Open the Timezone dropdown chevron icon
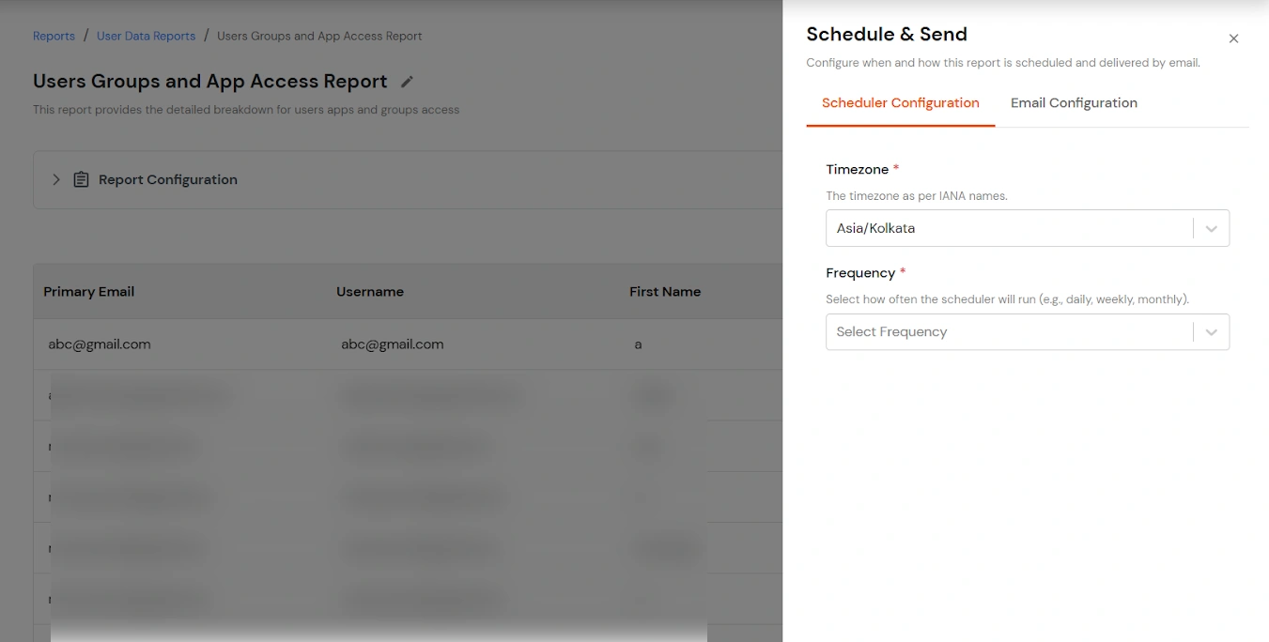 click(x=1211, y=228)
